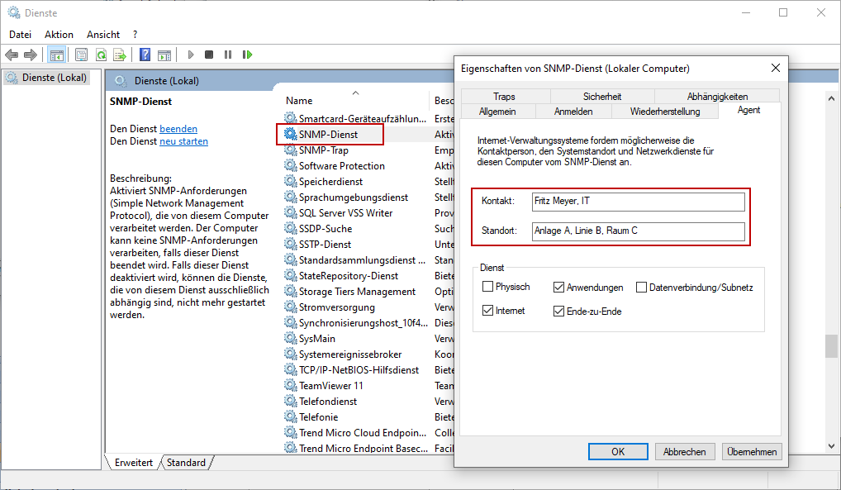
Task: Start the service with the play icon
Action: click(x=190, y=55)
